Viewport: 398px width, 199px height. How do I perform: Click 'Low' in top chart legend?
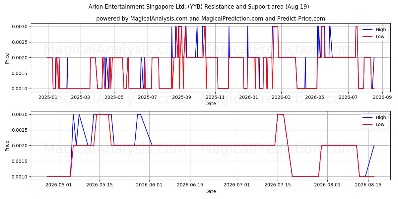[x=380, y=36]
